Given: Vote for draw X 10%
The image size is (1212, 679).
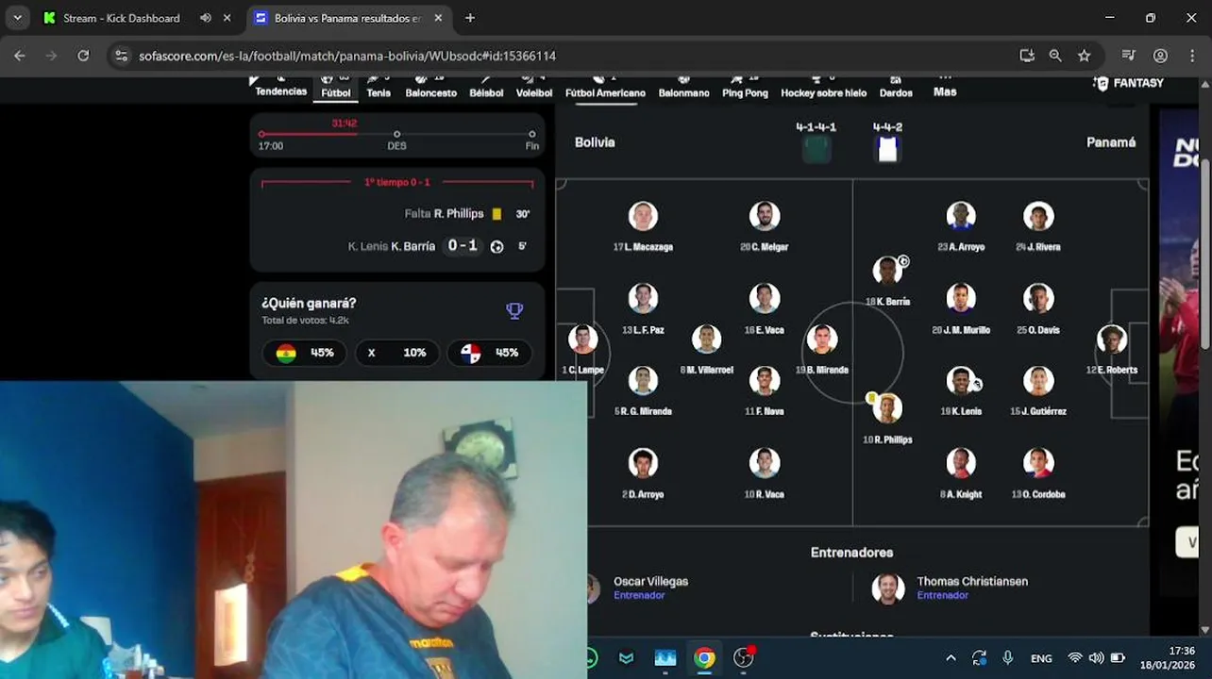Looking at the screenshot, I should click(x=396, y=353).
